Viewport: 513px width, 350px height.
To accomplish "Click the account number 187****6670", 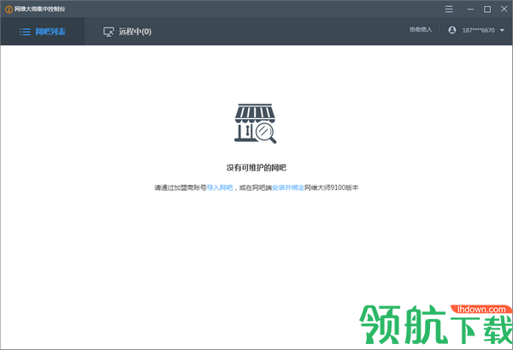I will coord(478,31).
